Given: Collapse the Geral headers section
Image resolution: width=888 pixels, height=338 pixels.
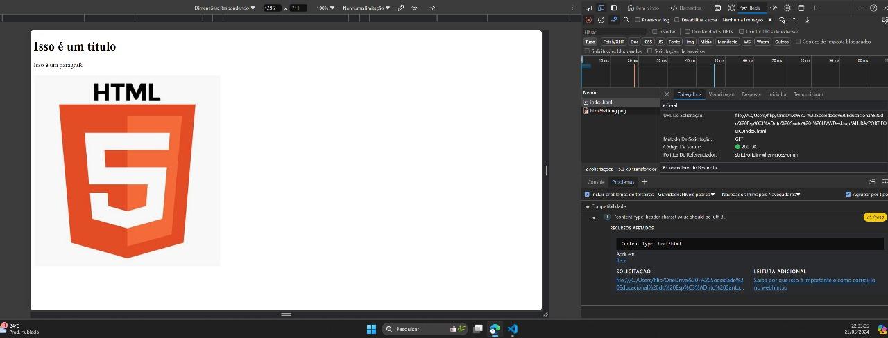Looking at the screenshot, I should point(669,105).
